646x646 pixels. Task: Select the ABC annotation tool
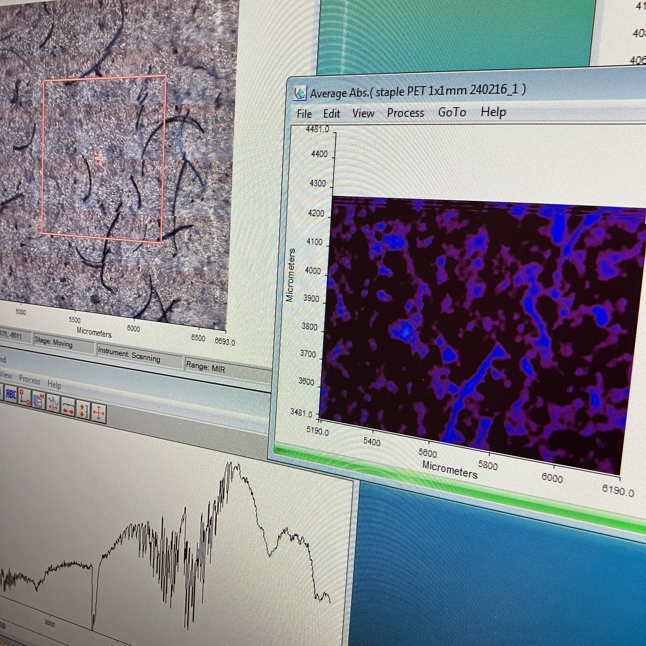(x=12, y=394)
